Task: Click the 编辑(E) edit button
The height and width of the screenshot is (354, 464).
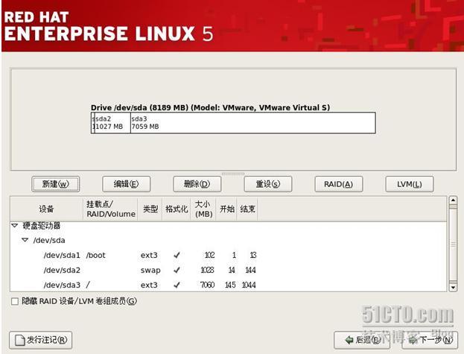Action: point(127,184)
